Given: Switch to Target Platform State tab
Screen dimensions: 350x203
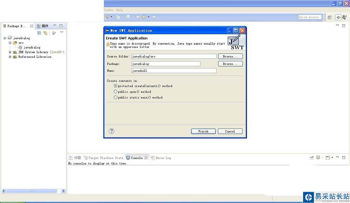Looking at the screenshot, I should 103,157.
